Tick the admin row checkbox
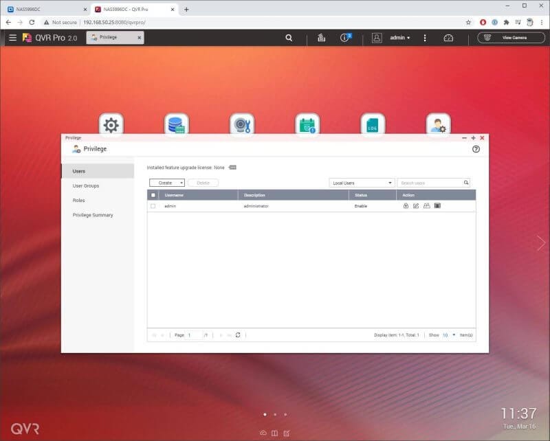This screenshot has width=550, height=441. click(x=153, y=206)
